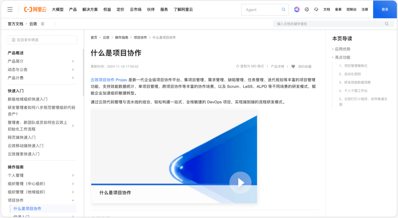Click the 官方文档 header link
The width and height of the screenshot is (398, 218).
[x=15, y=24]
